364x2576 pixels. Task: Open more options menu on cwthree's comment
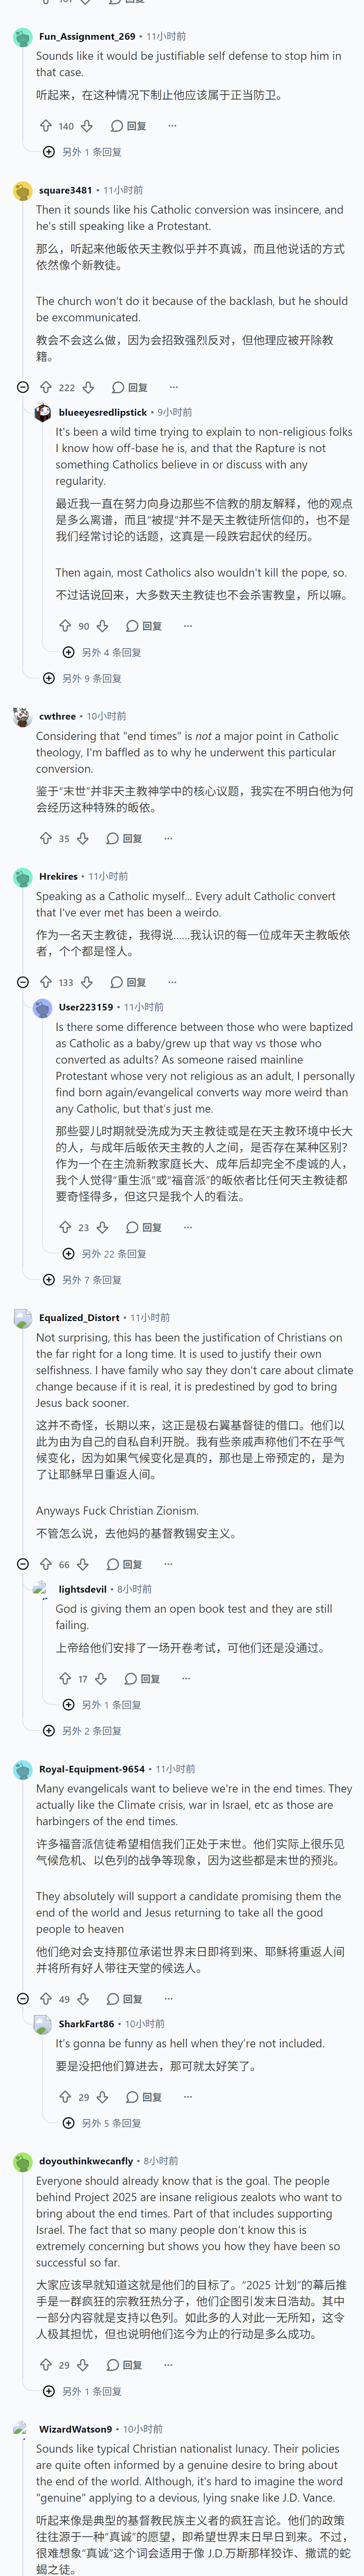168,838
